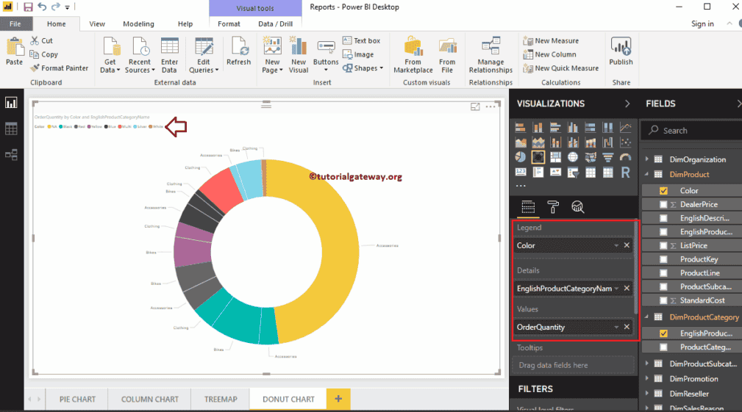Click Sign in link
Viewport: 742px width, 412px height.
tap(702, 24)
